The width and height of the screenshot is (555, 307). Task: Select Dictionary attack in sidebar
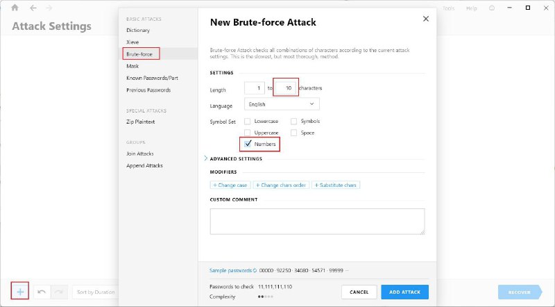point(137,30)
